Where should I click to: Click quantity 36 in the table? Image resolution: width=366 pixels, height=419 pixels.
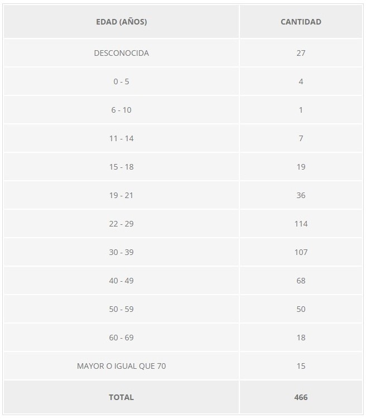pos(301,195)
